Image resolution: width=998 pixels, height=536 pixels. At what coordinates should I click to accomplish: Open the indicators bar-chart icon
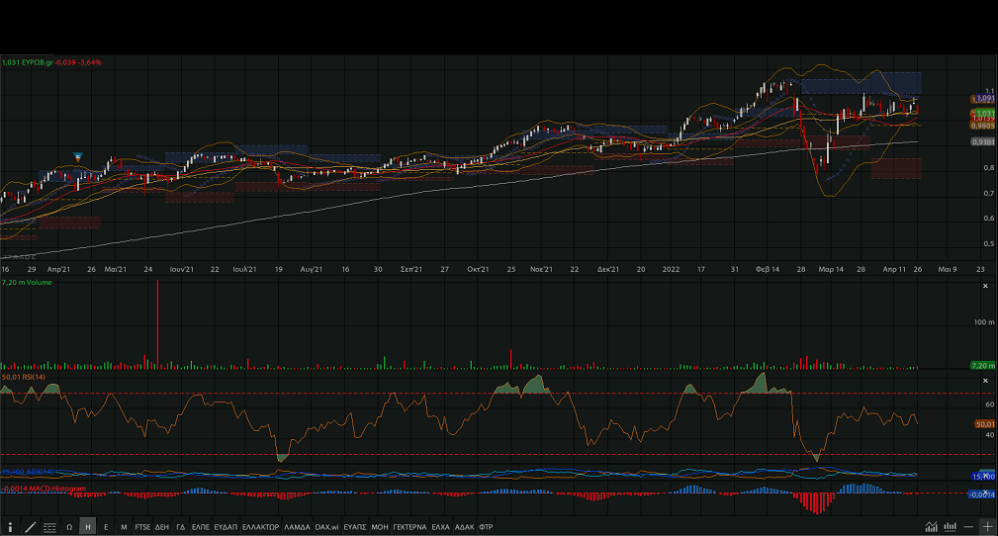(x=950, y=526)
